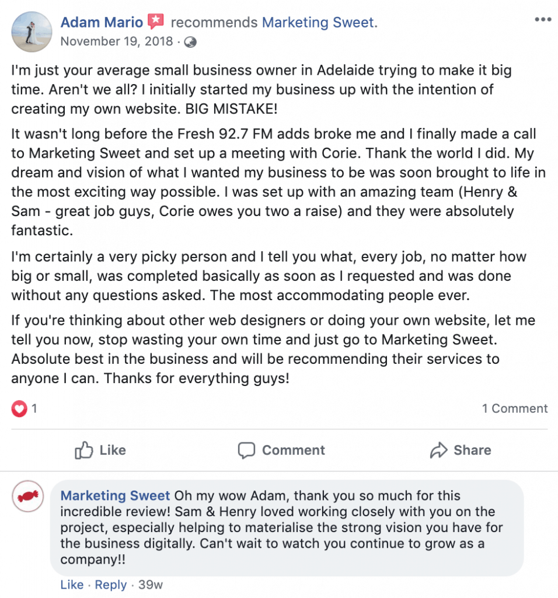The image size is (558, 598).
Task: Open Adam Mario's profile photo
Action: click(32, 32)
